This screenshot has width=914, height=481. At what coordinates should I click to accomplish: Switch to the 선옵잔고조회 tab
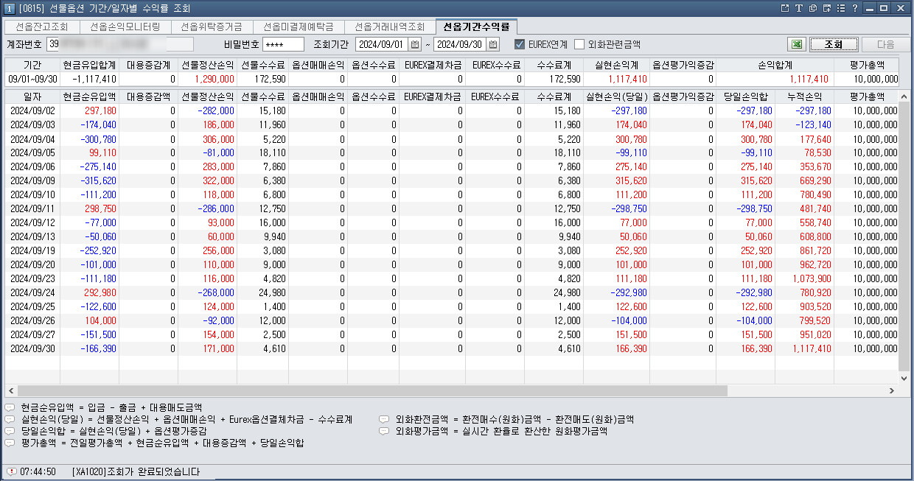click(42, 27)
